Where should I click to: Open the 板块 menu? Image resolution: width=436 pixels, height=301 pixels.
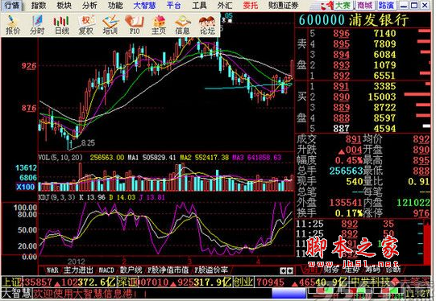pos(64,6)
